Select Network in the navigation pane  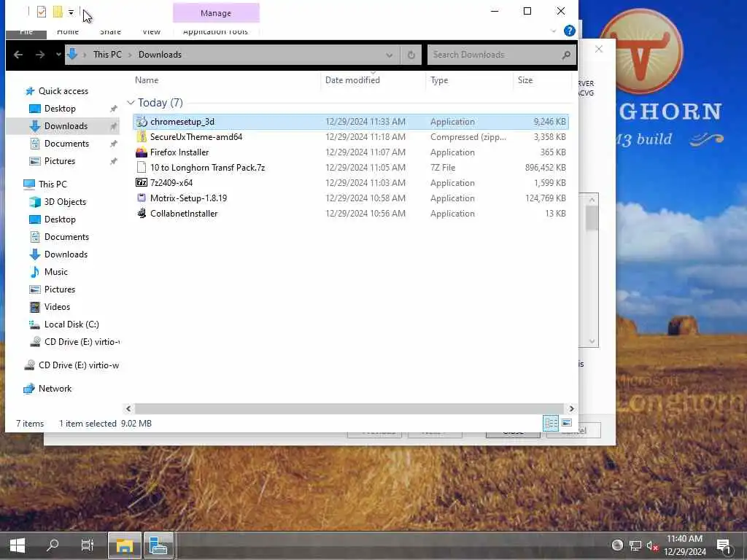pos(55,389)
